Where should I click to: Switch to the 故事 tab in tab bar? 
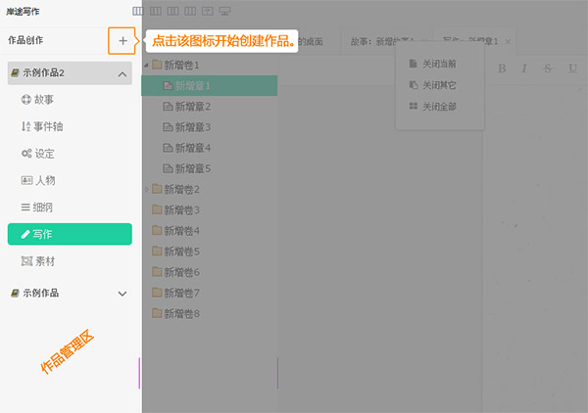[x=382, y=41]
